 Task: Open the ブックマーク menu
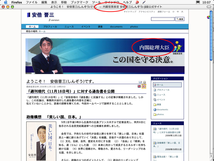tap(79, 2)
